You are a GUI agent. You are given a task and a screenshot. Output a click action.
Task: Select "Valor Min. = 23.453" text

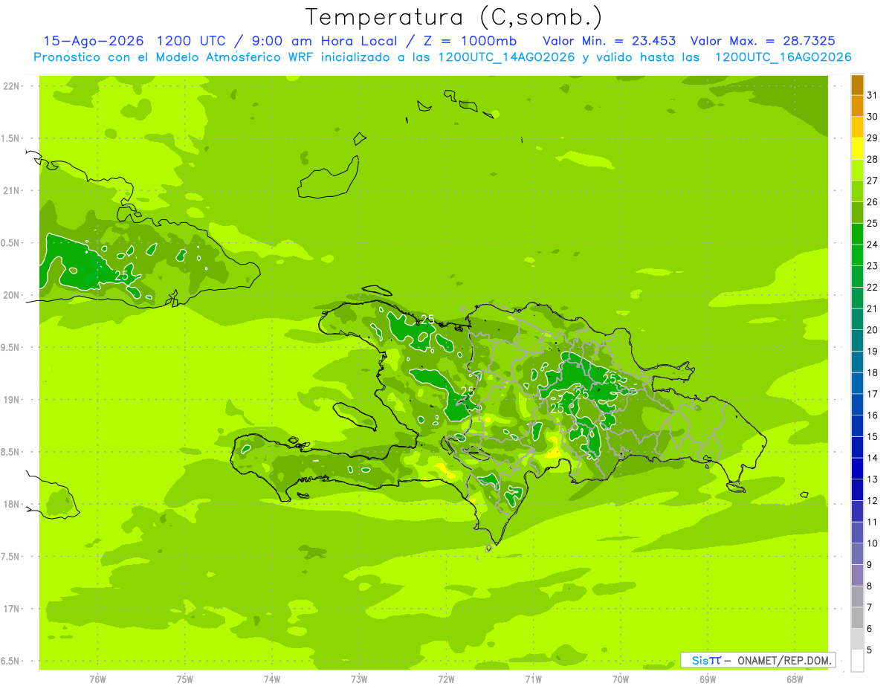610,41
